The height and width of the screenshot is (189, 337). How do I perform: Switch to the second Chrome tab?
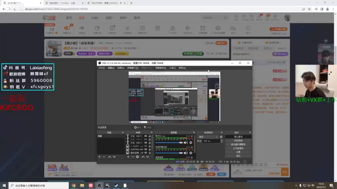(x=64, y=3)
